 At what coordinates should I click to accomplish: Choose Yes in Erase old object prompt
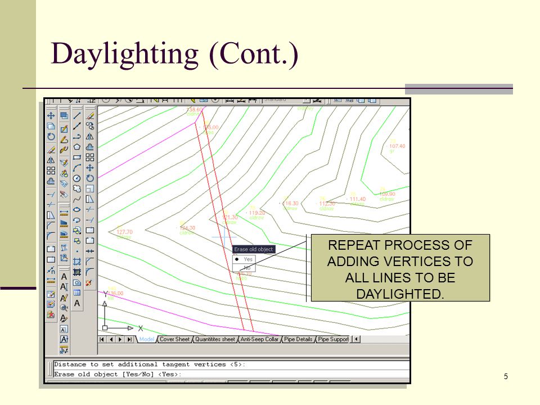coord(244,259)
